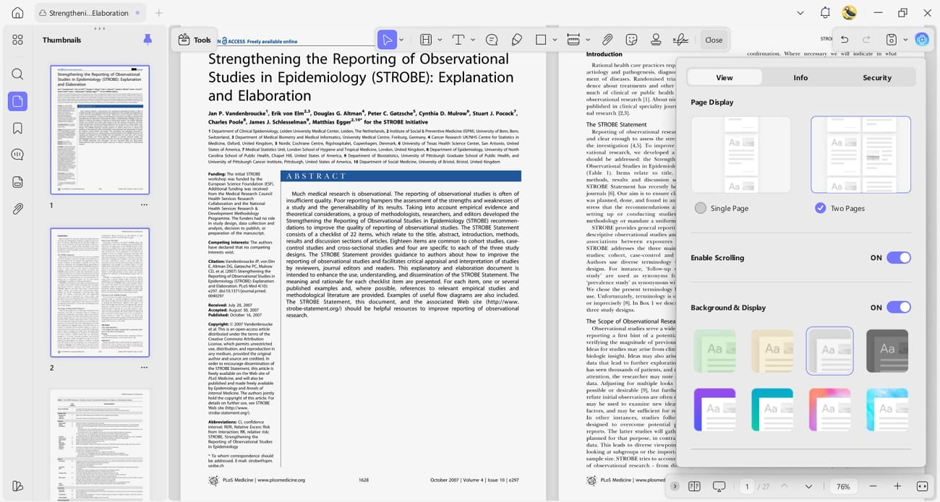Choose the green background theme

coord(714,351)
